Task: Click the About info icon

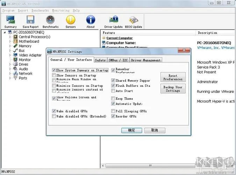Action: (x=91, y=21)
